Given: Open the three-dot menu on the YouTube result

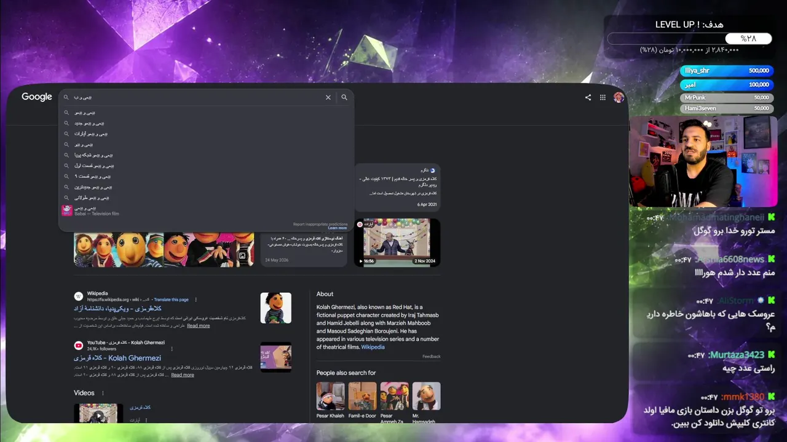Looking at the screenshot, I should pos(172,349).
